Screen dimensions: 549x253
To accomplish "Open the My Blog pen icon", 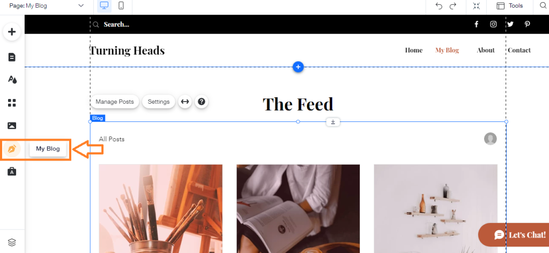I will pos(12,149).
